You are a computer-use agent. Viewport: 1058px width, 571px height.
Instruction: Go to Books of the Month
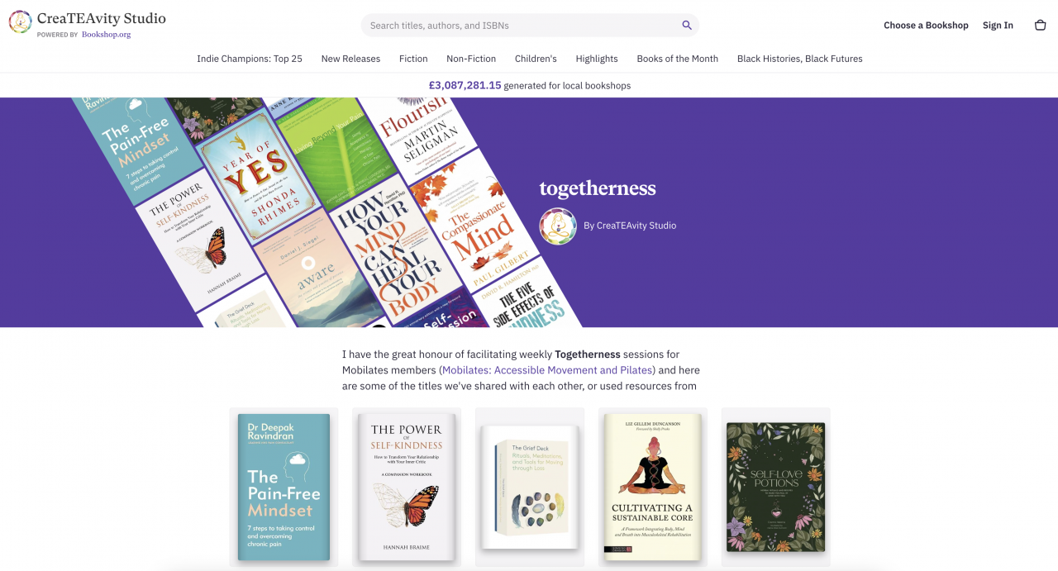coord(677,59)
